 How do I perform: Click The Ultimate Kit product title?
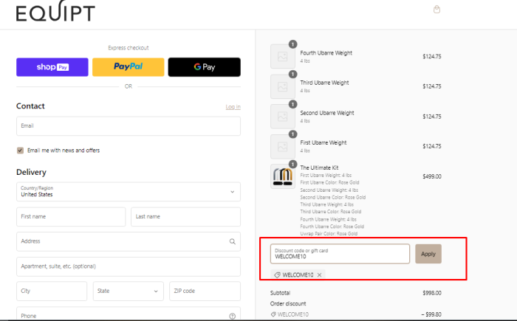(319, 168)
